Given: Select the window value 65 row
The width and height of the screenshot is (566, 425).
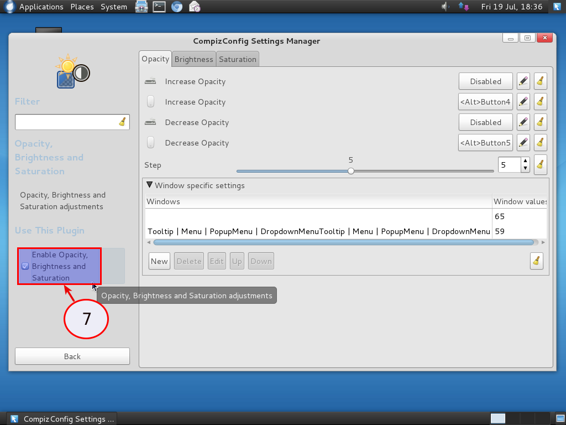Looking at the screenshot, I should (346, 216).
